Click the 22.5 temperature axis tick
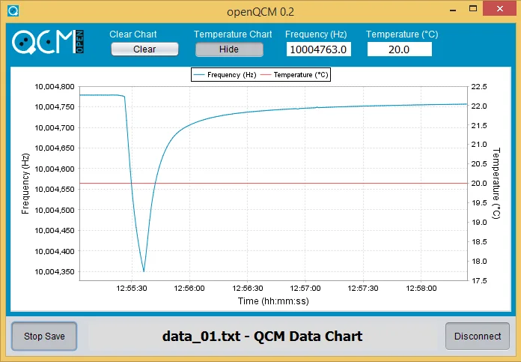Image resolution: width=521 pixels, height=362 pixels. click(479, 87)
